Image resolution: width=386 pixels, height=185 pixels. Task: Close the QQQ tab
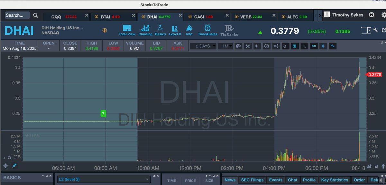[x=86, y=15]
